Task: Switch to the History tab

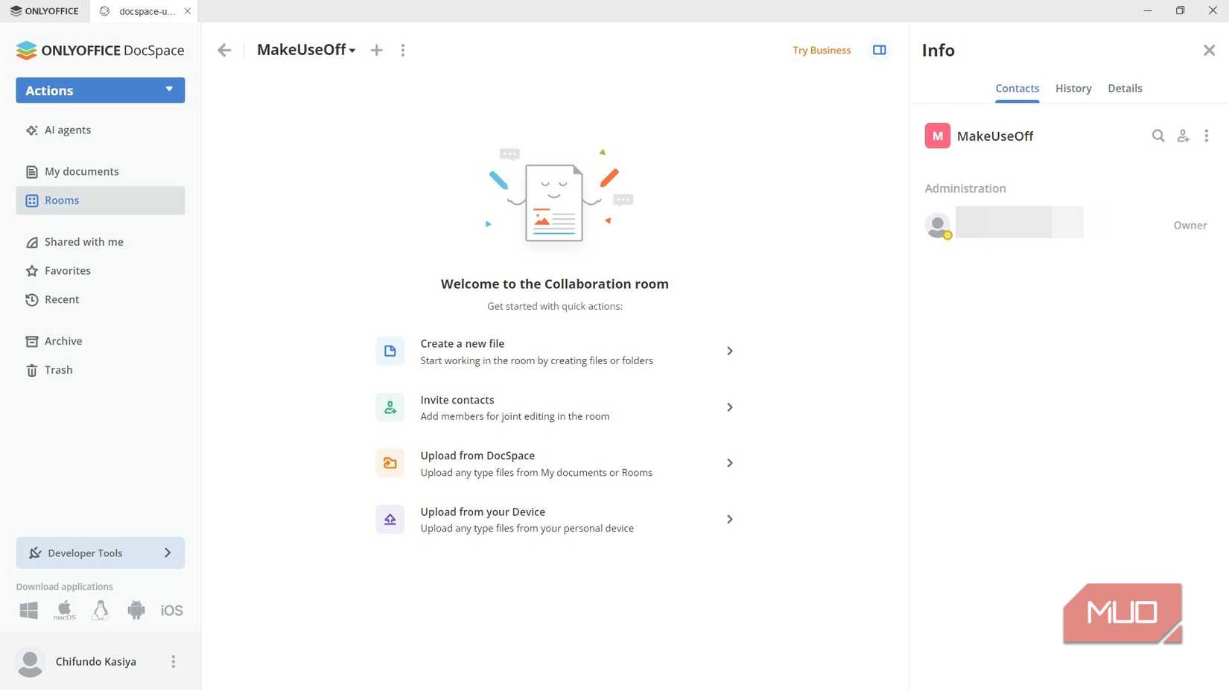Action: tap(1073, 88)
